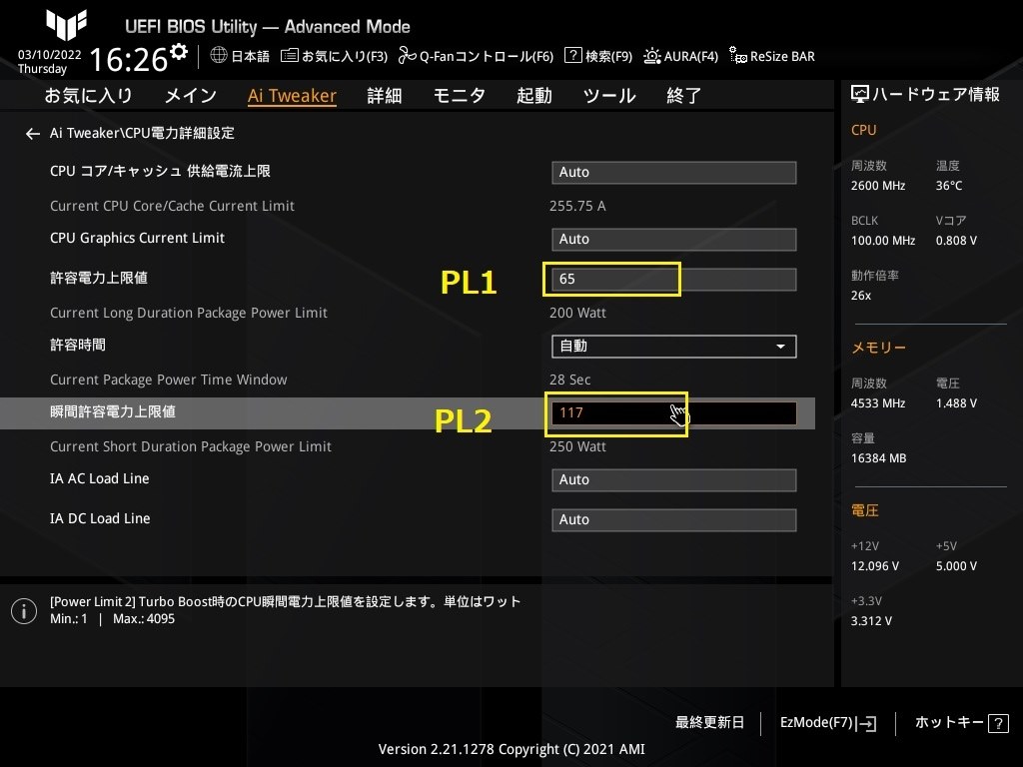
Task: Click Version 2.21.1278 copyright text
Action: click(x=511, y=749)
